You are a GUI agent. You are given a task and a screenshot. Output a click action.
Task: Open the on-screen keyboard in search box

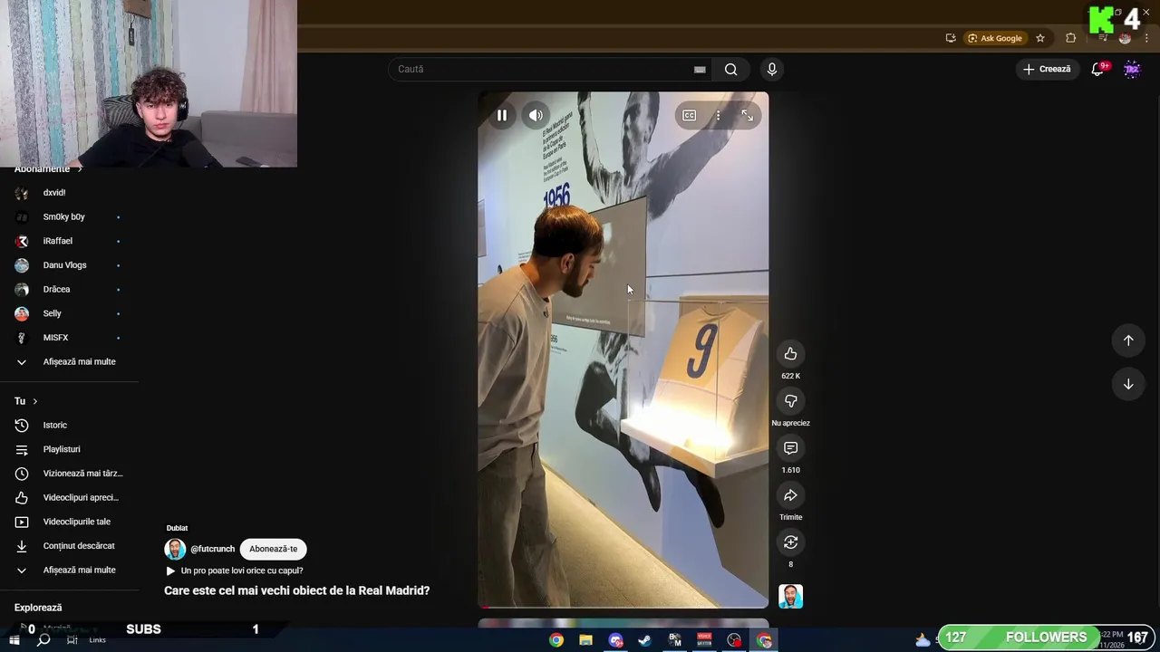click(x=700, y=69)
